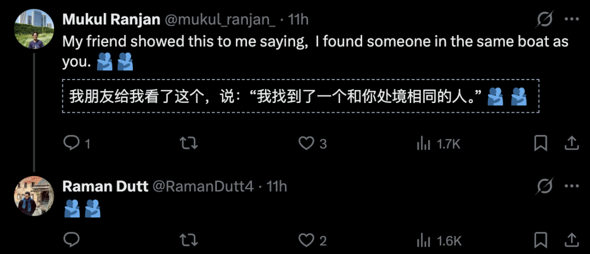The width and height of the screenshot is (590, 254).
Task: Open Grok icon on Mukul's tweet
Action: pyautogui.click(x=544, y=20)
